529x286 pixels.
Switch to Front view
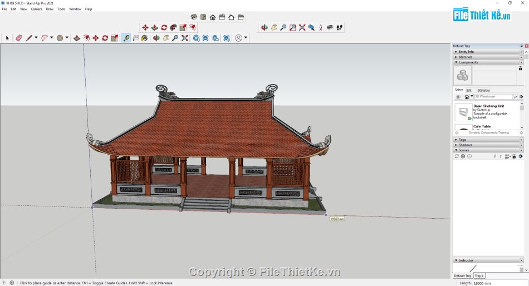coord(213,17)
